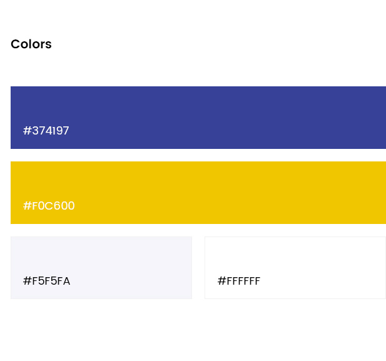
Task: Copy hex value F5F5FA by clicking it
Action: pos(46,281)
